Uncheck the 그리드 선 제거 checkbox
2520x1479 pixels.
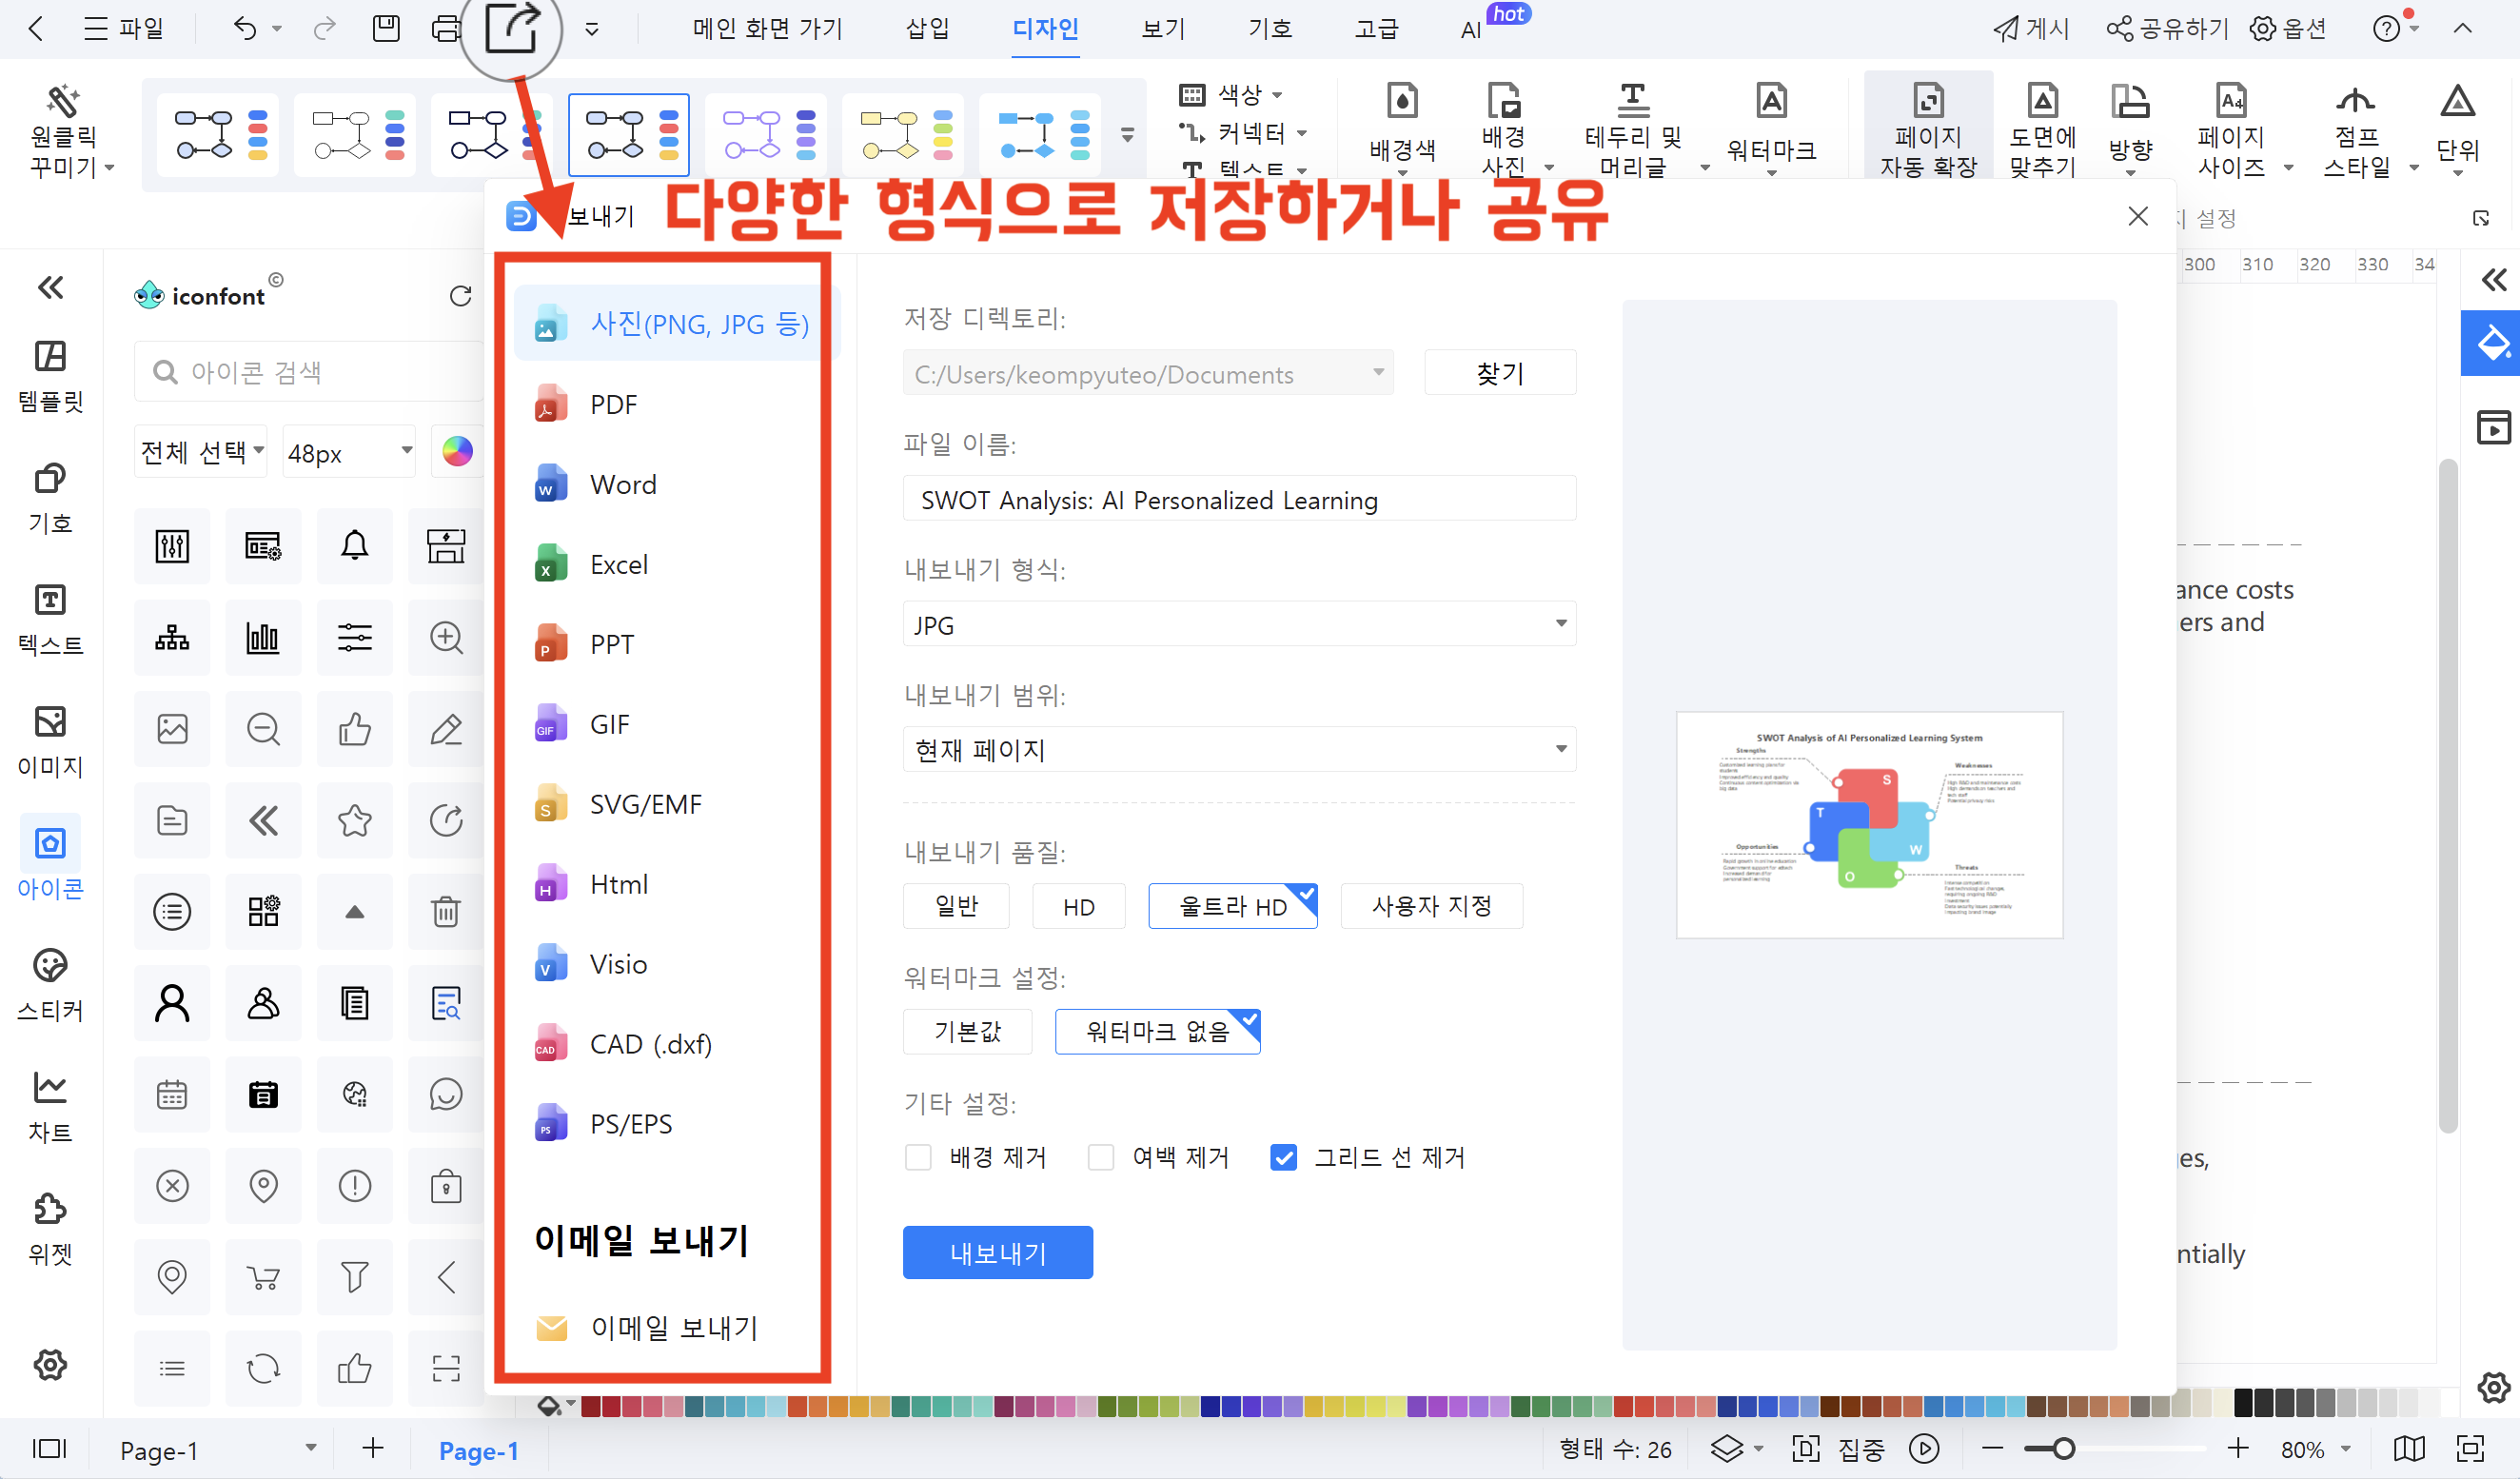point(1283,1157)
